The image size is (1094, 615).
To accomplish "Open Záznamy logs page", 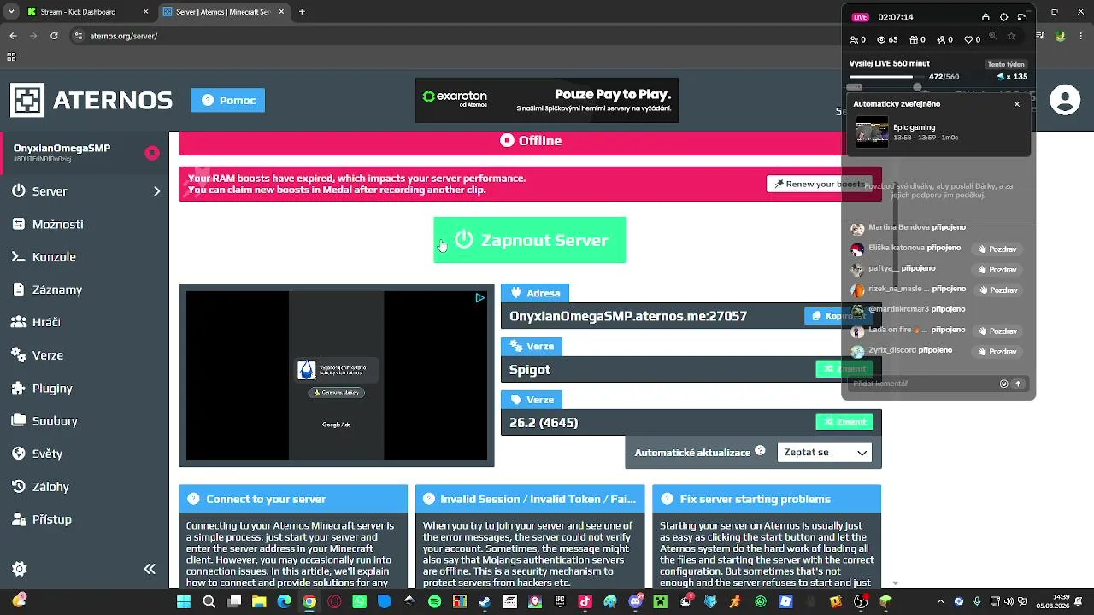I will coord(57,290).
